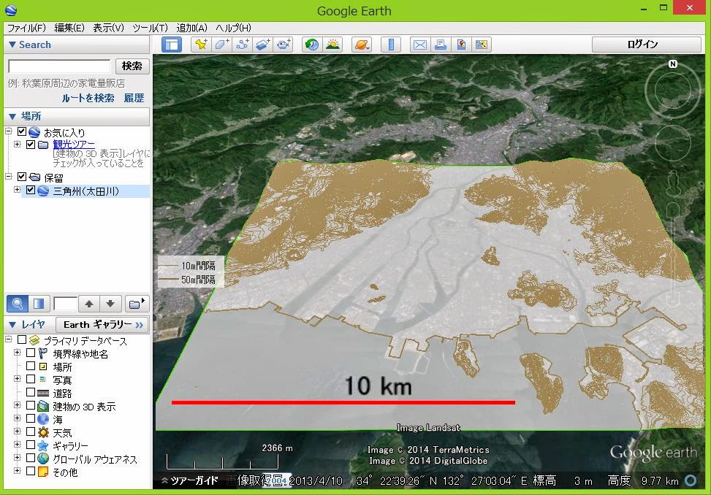
Task: Collapse the Search panel triangle
Action: click(12, 45)
